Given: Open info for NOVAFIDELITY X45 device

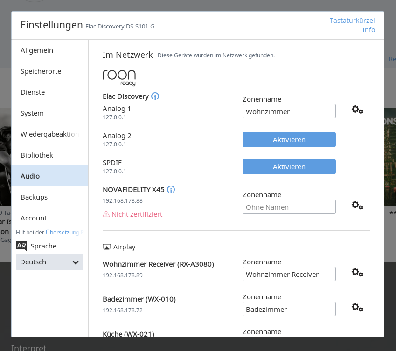Looking at the screenshot, I should [171, 190].
